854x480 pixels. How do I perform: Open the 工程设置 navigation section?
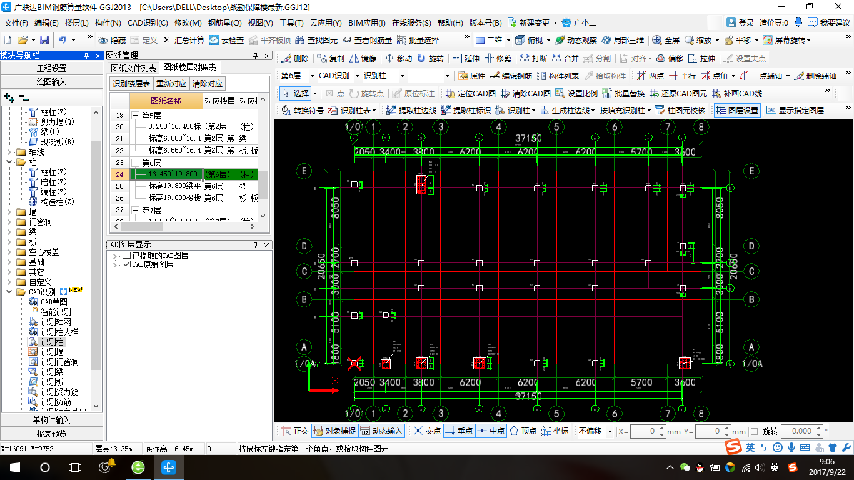51,68
